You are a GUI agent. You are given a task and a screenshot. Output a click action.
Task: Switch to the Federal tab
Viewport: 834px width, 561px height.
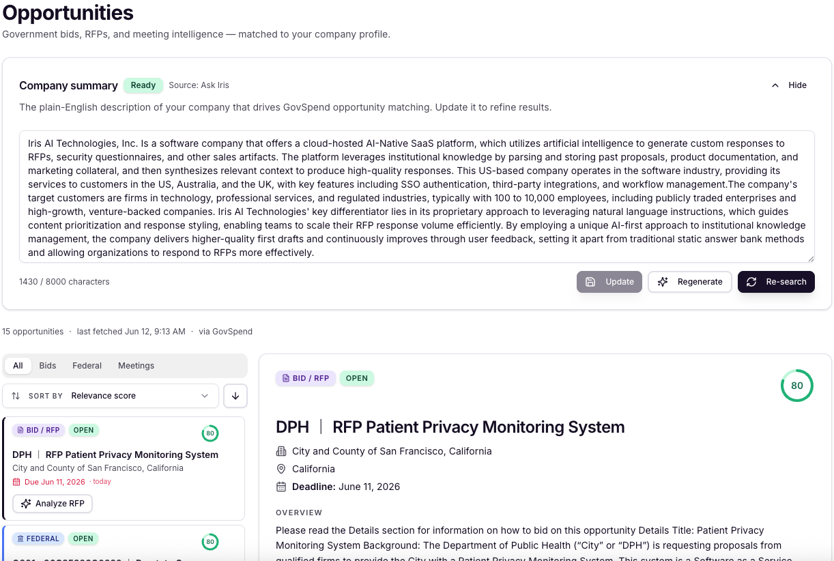[x=87, y=366]
